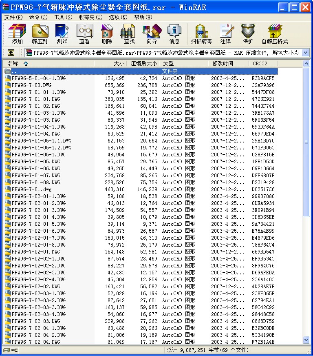
Task: Sort by 大小 column header
Action: coord(110,63)
